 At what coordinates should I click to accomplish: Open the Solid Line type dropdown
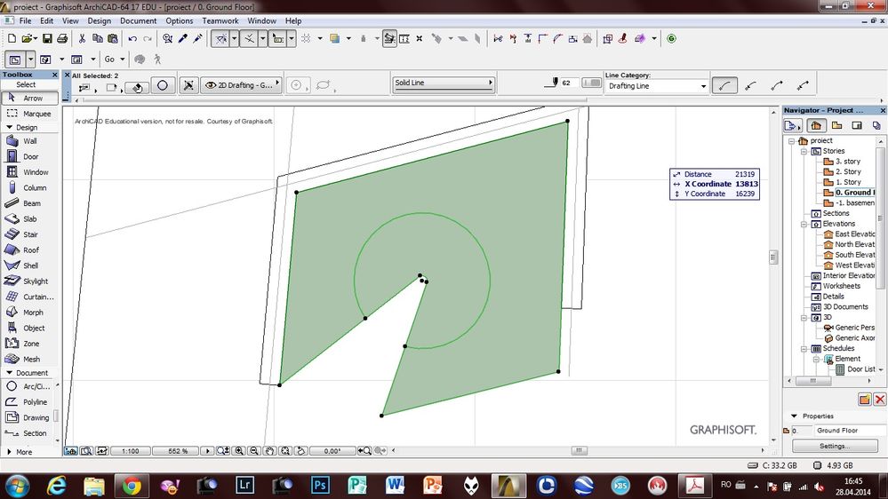[x=443, y=83]
